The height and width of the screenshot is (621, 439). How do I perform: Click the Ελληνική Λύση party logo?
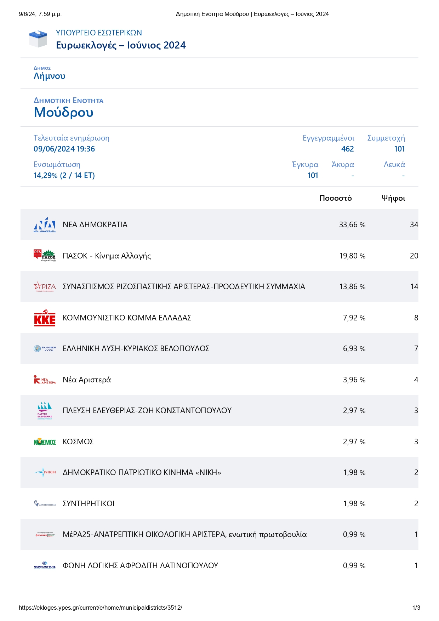(45, 349)
